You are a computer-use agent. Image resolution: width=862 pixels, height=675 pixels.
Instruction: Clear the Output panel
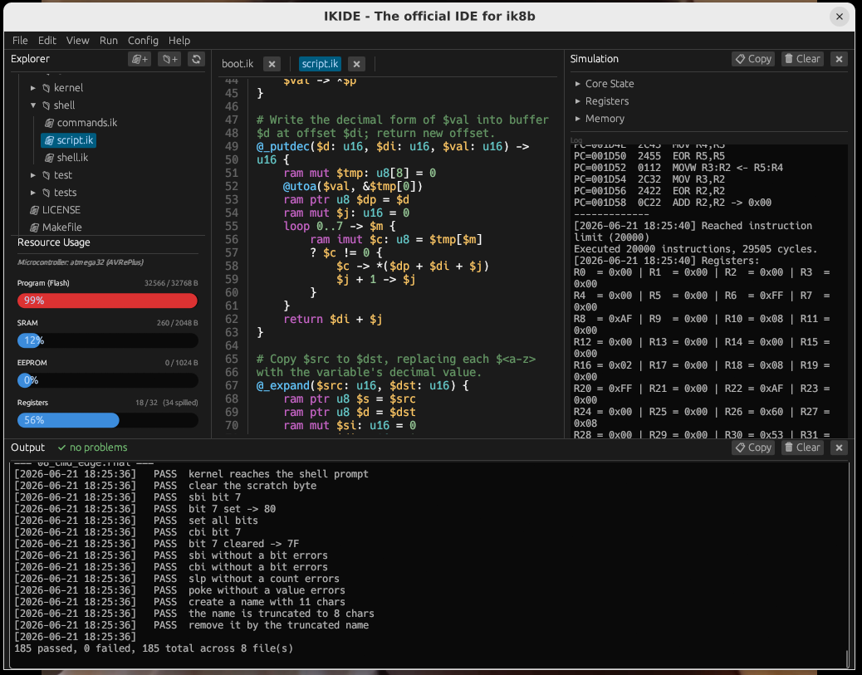802,448
